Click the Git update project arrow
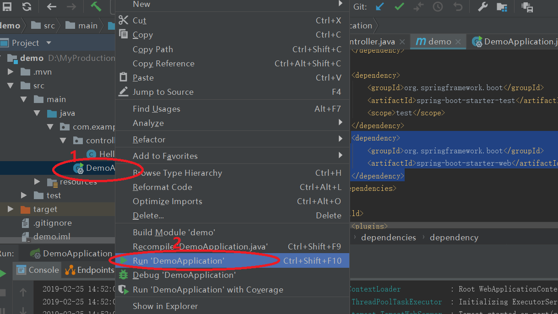This screenshot has height=314, width=558. (x=380, y=7)
